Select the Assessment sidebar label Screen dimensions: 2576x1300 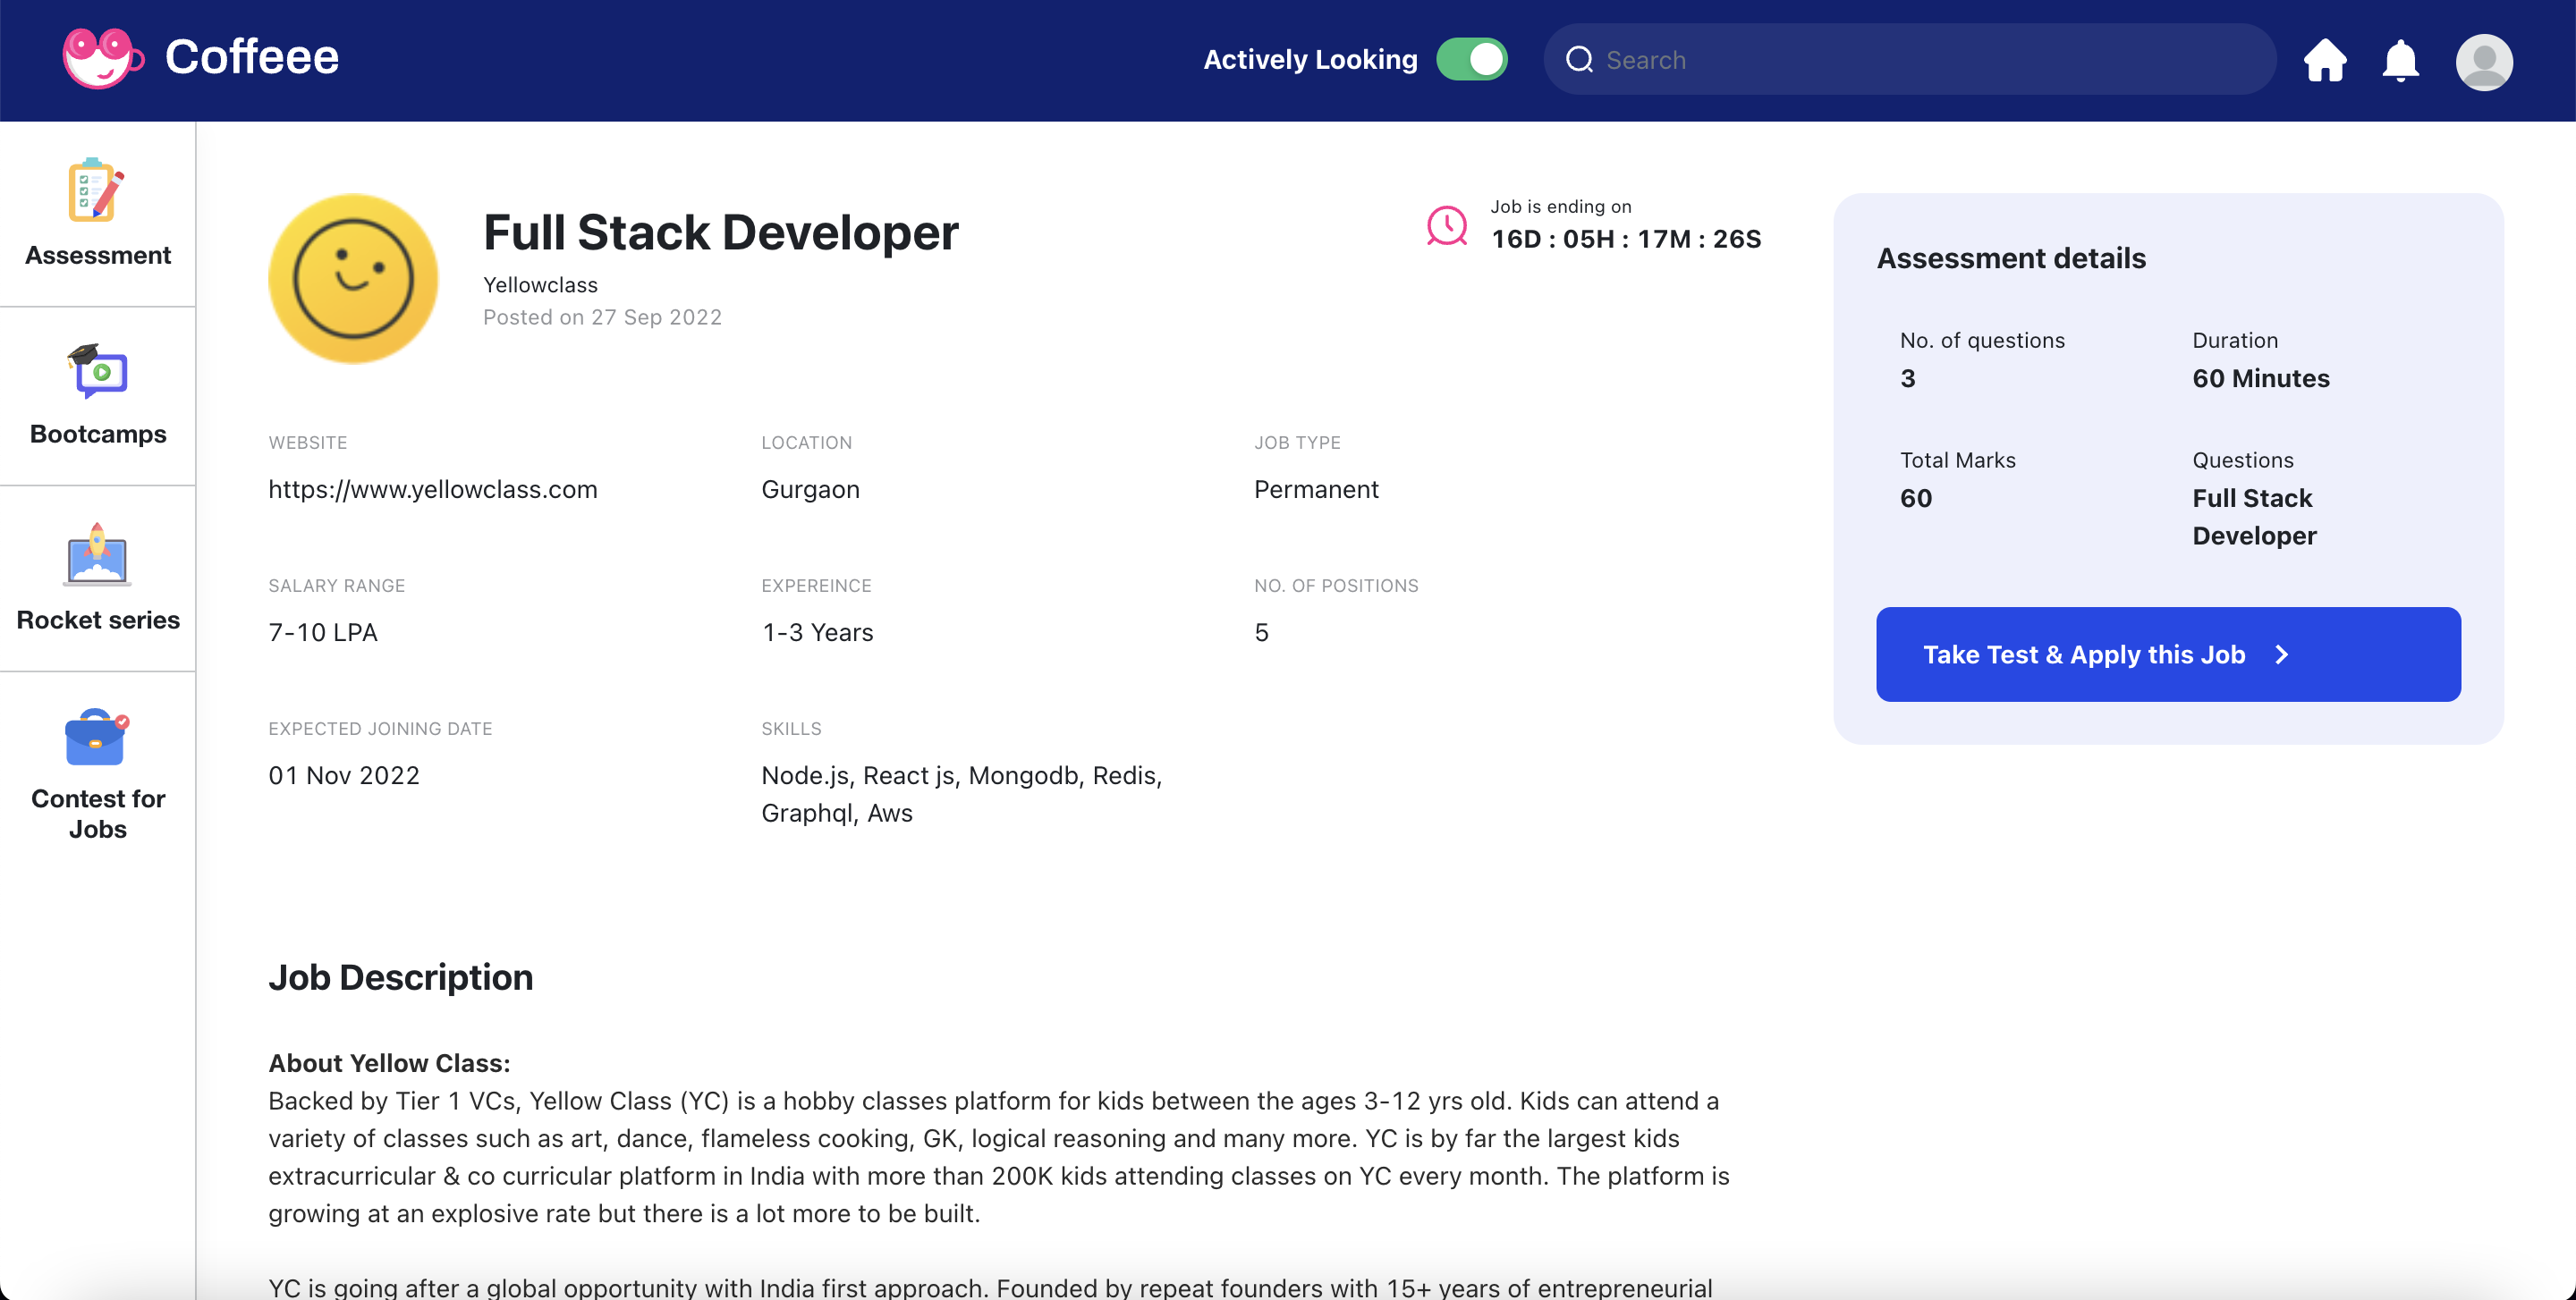pyautogui.click(x=98, y=256)
